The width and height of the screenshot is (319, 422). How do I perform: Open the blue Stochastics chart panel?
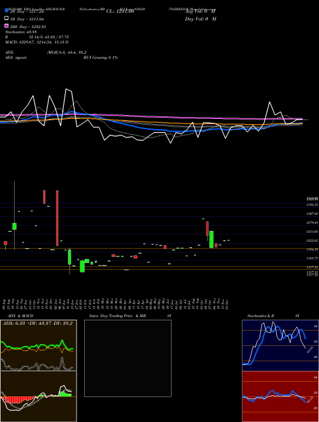tap(280, 345)
